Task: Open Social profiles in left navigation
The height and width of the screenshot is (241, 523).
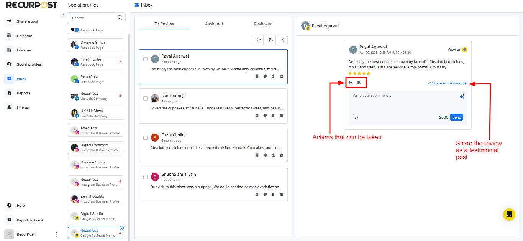Action: (28, 64)
